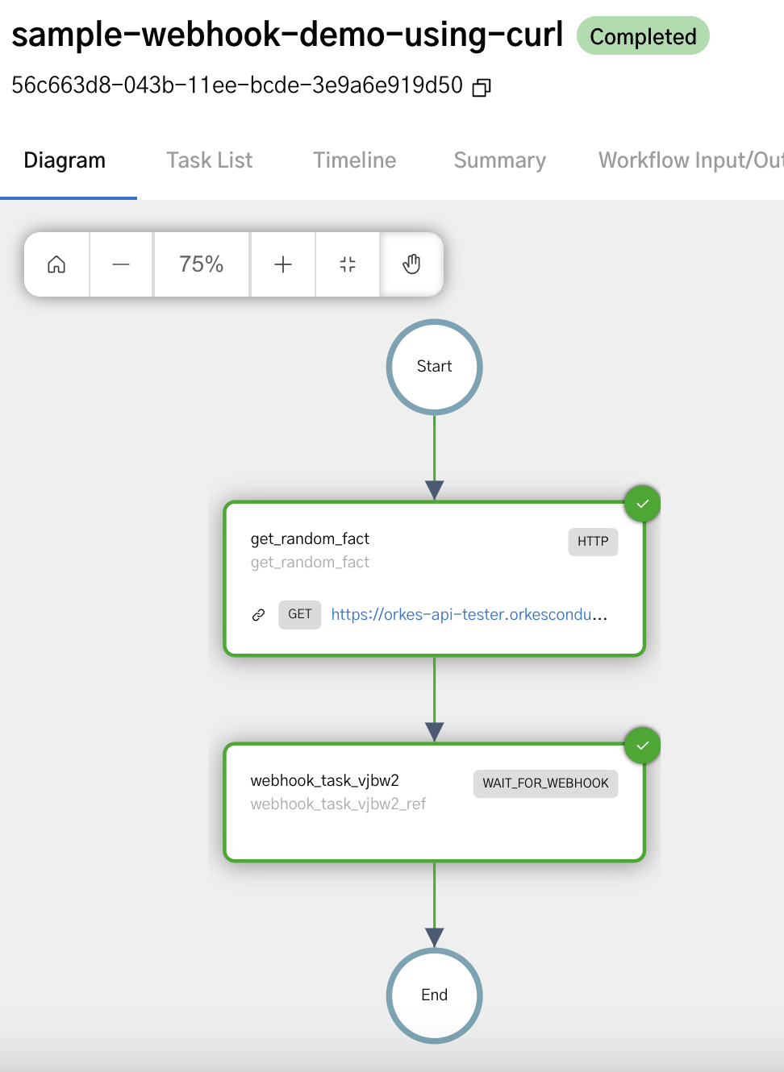Screen dimensions: 784x1072
Task: Switch to the Summary tab
Action: click(499, 160)
